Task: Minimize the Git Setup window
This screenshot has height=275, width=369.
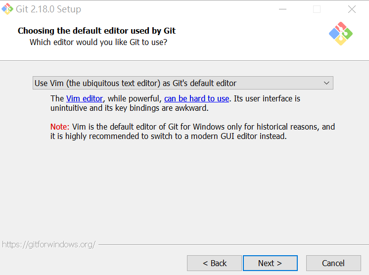Action: [282, 9]
